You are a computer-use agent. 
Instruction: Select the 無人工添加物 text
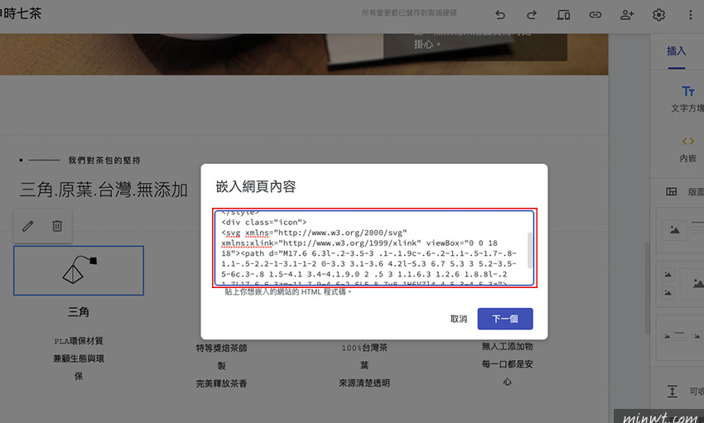[x=508, y=346]
